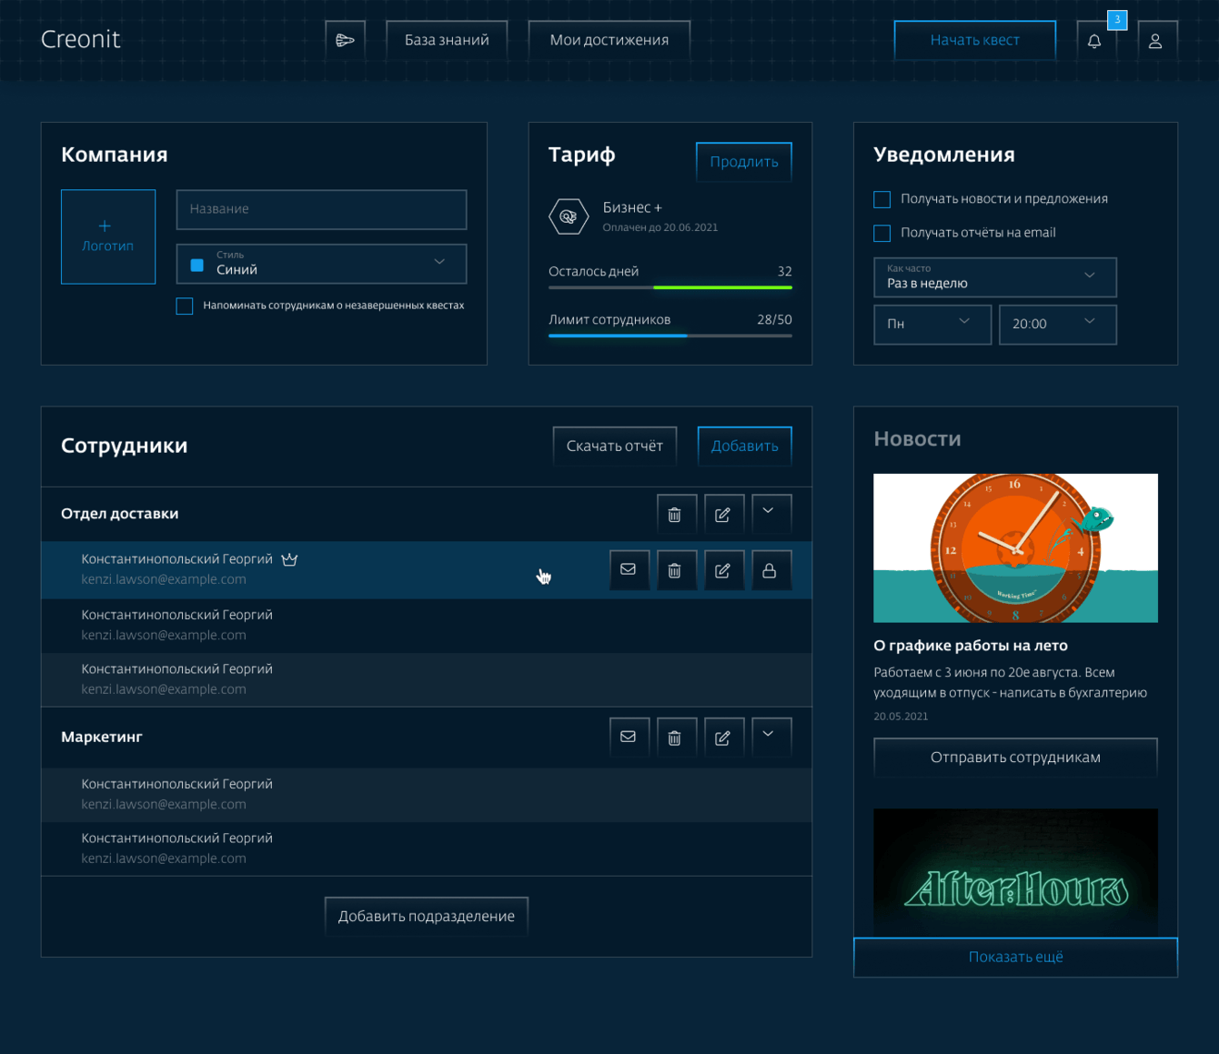Send email to highlighted employee
1219x1054 pixels.
(628, 570)
